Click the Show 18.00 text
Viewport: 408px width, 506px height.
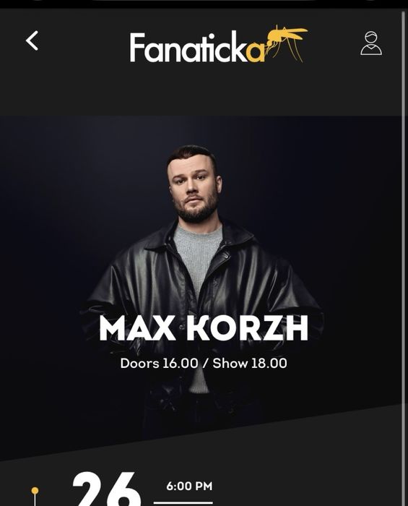pyautogui.click(x=250, y=364)
